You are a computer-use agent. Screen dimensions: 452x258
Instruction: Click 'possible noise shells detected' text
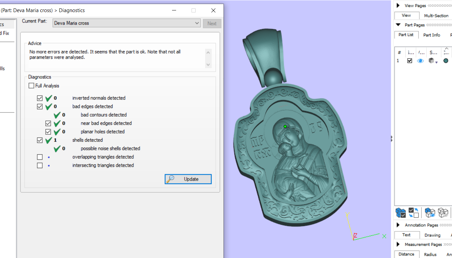pyautogui.click(x=110, y=148)
